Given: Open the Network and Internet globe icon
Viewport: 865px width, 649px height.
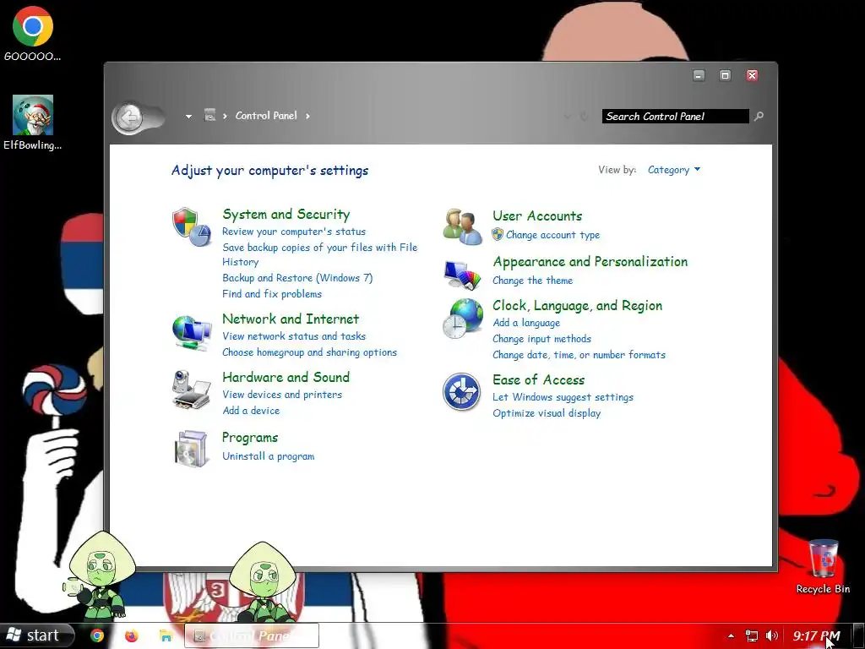Looking at the screenshot, I should [x=191, y=333].
